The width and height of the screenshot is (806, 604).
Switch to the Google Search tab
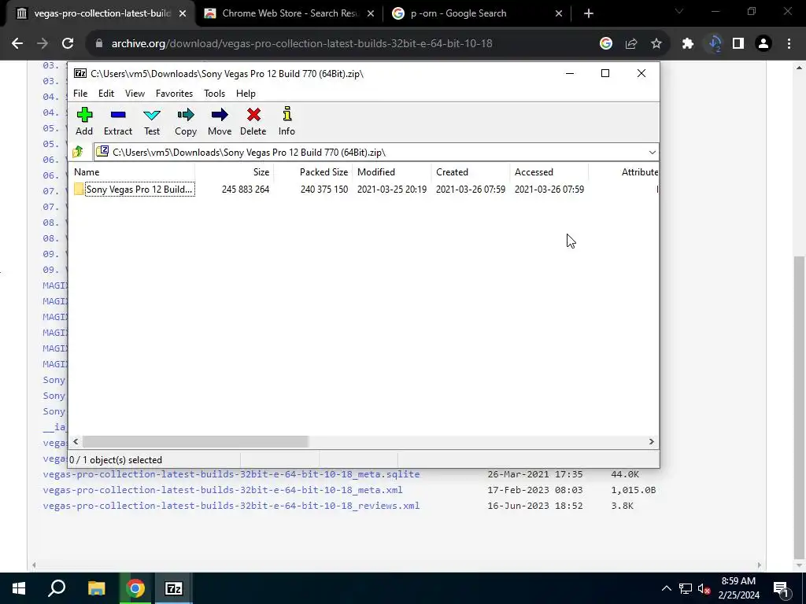(476, 13)
